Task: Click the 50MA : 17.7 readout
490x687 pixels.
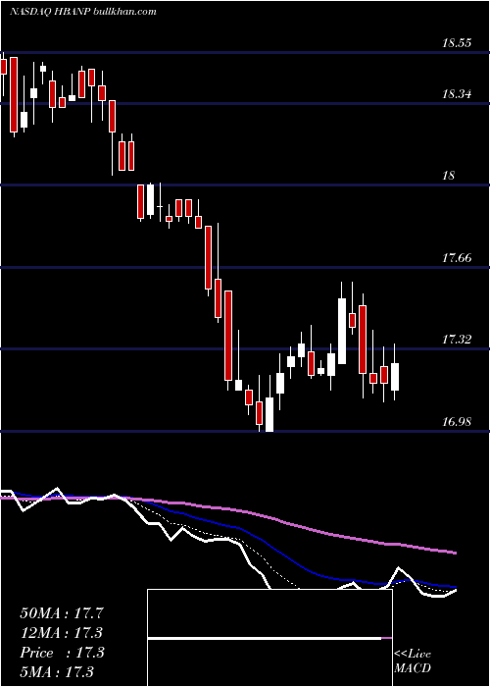Action: [x=61, y=613]
